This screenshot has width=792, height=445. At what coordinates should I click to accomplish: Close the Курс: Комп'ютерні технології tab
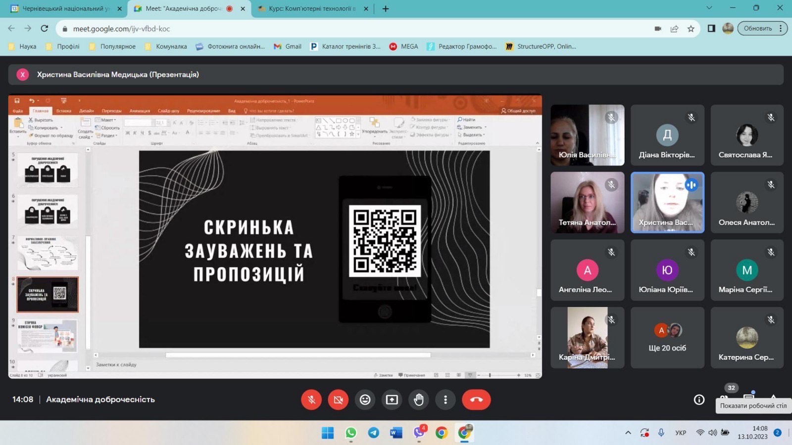[x=366, y=8]
